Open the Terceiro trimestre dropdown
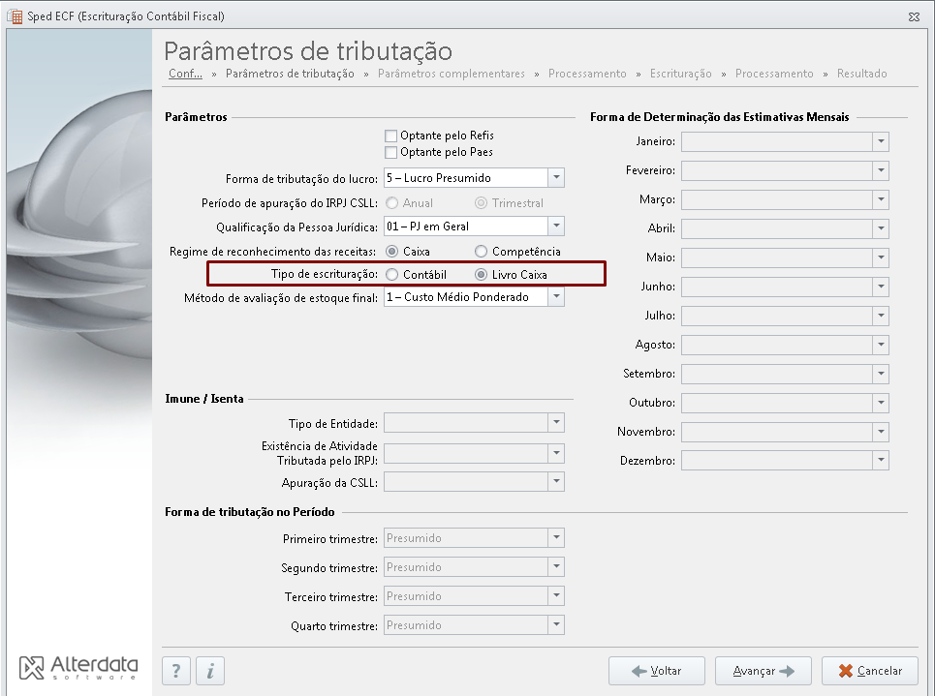Image resolution: width=935 pixels, height=696 pixels. point(556,596)
